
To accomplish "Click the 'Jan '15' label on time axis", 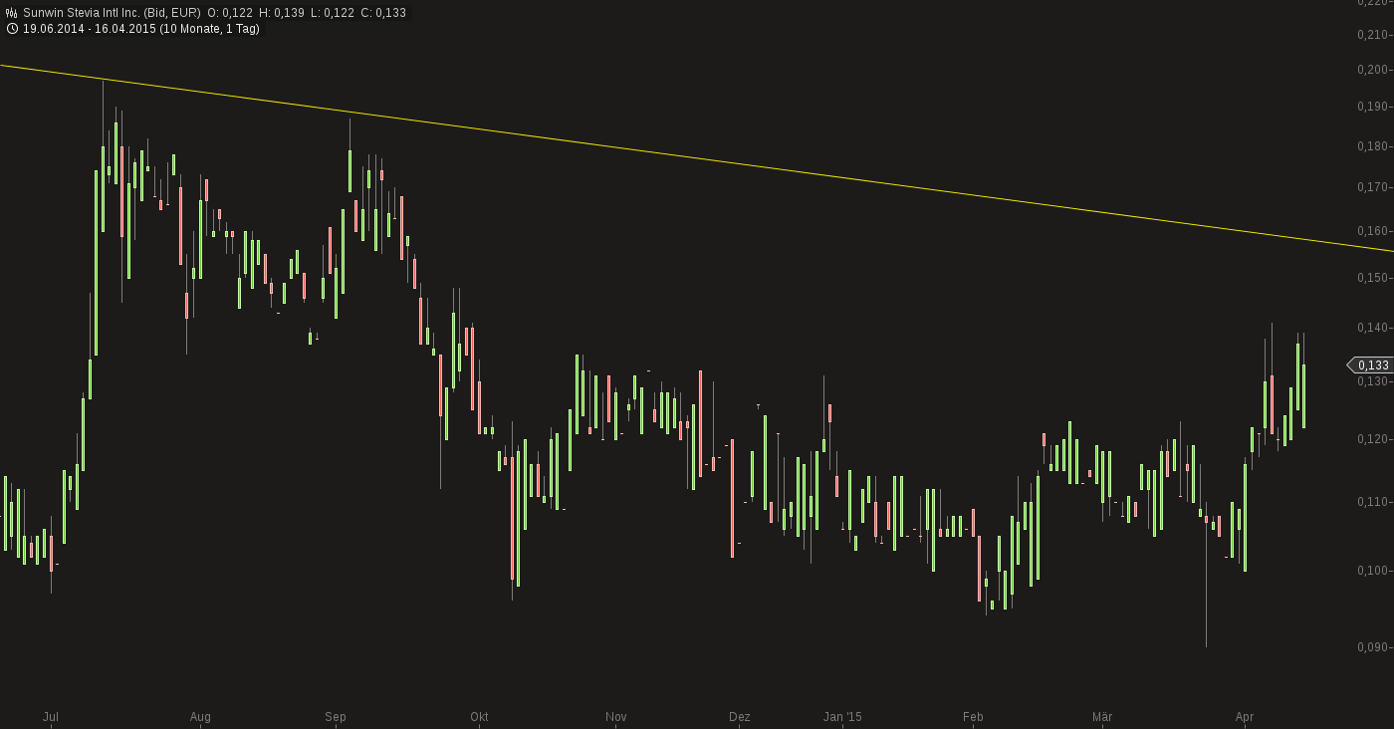I will (x=842, y=717).
